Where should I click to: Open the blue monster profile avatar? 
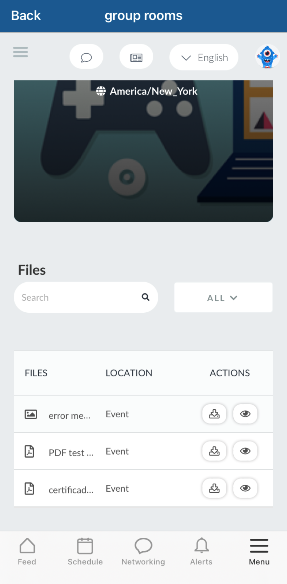pyautogui.click(x=267, y=57)
